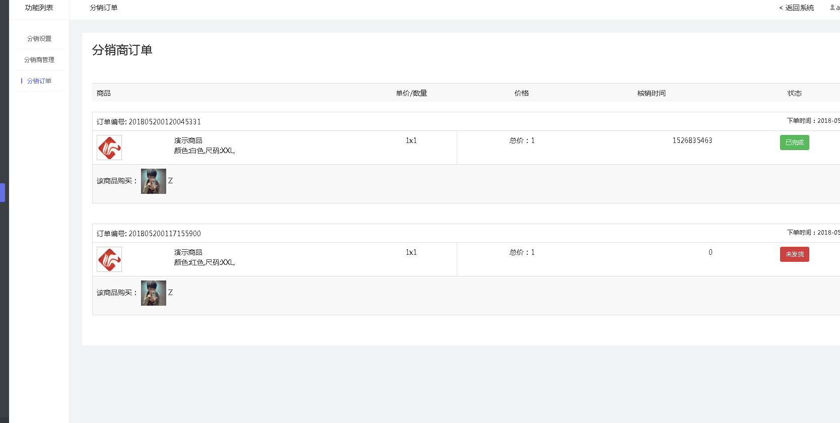Select 分销商管理 in the sidebar
Image resolution: width=840 pixels, height=423 pixels.
39,60
